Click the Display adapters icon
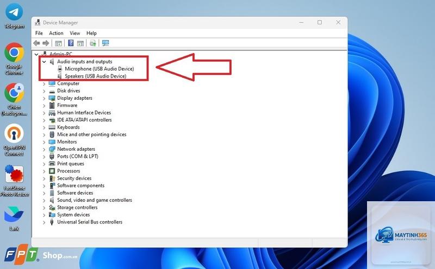The image size is (435, 269). point(52,98)
